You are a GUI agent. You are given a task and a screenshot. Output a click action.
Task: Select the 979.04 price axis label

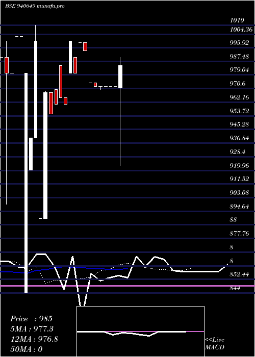239,70
